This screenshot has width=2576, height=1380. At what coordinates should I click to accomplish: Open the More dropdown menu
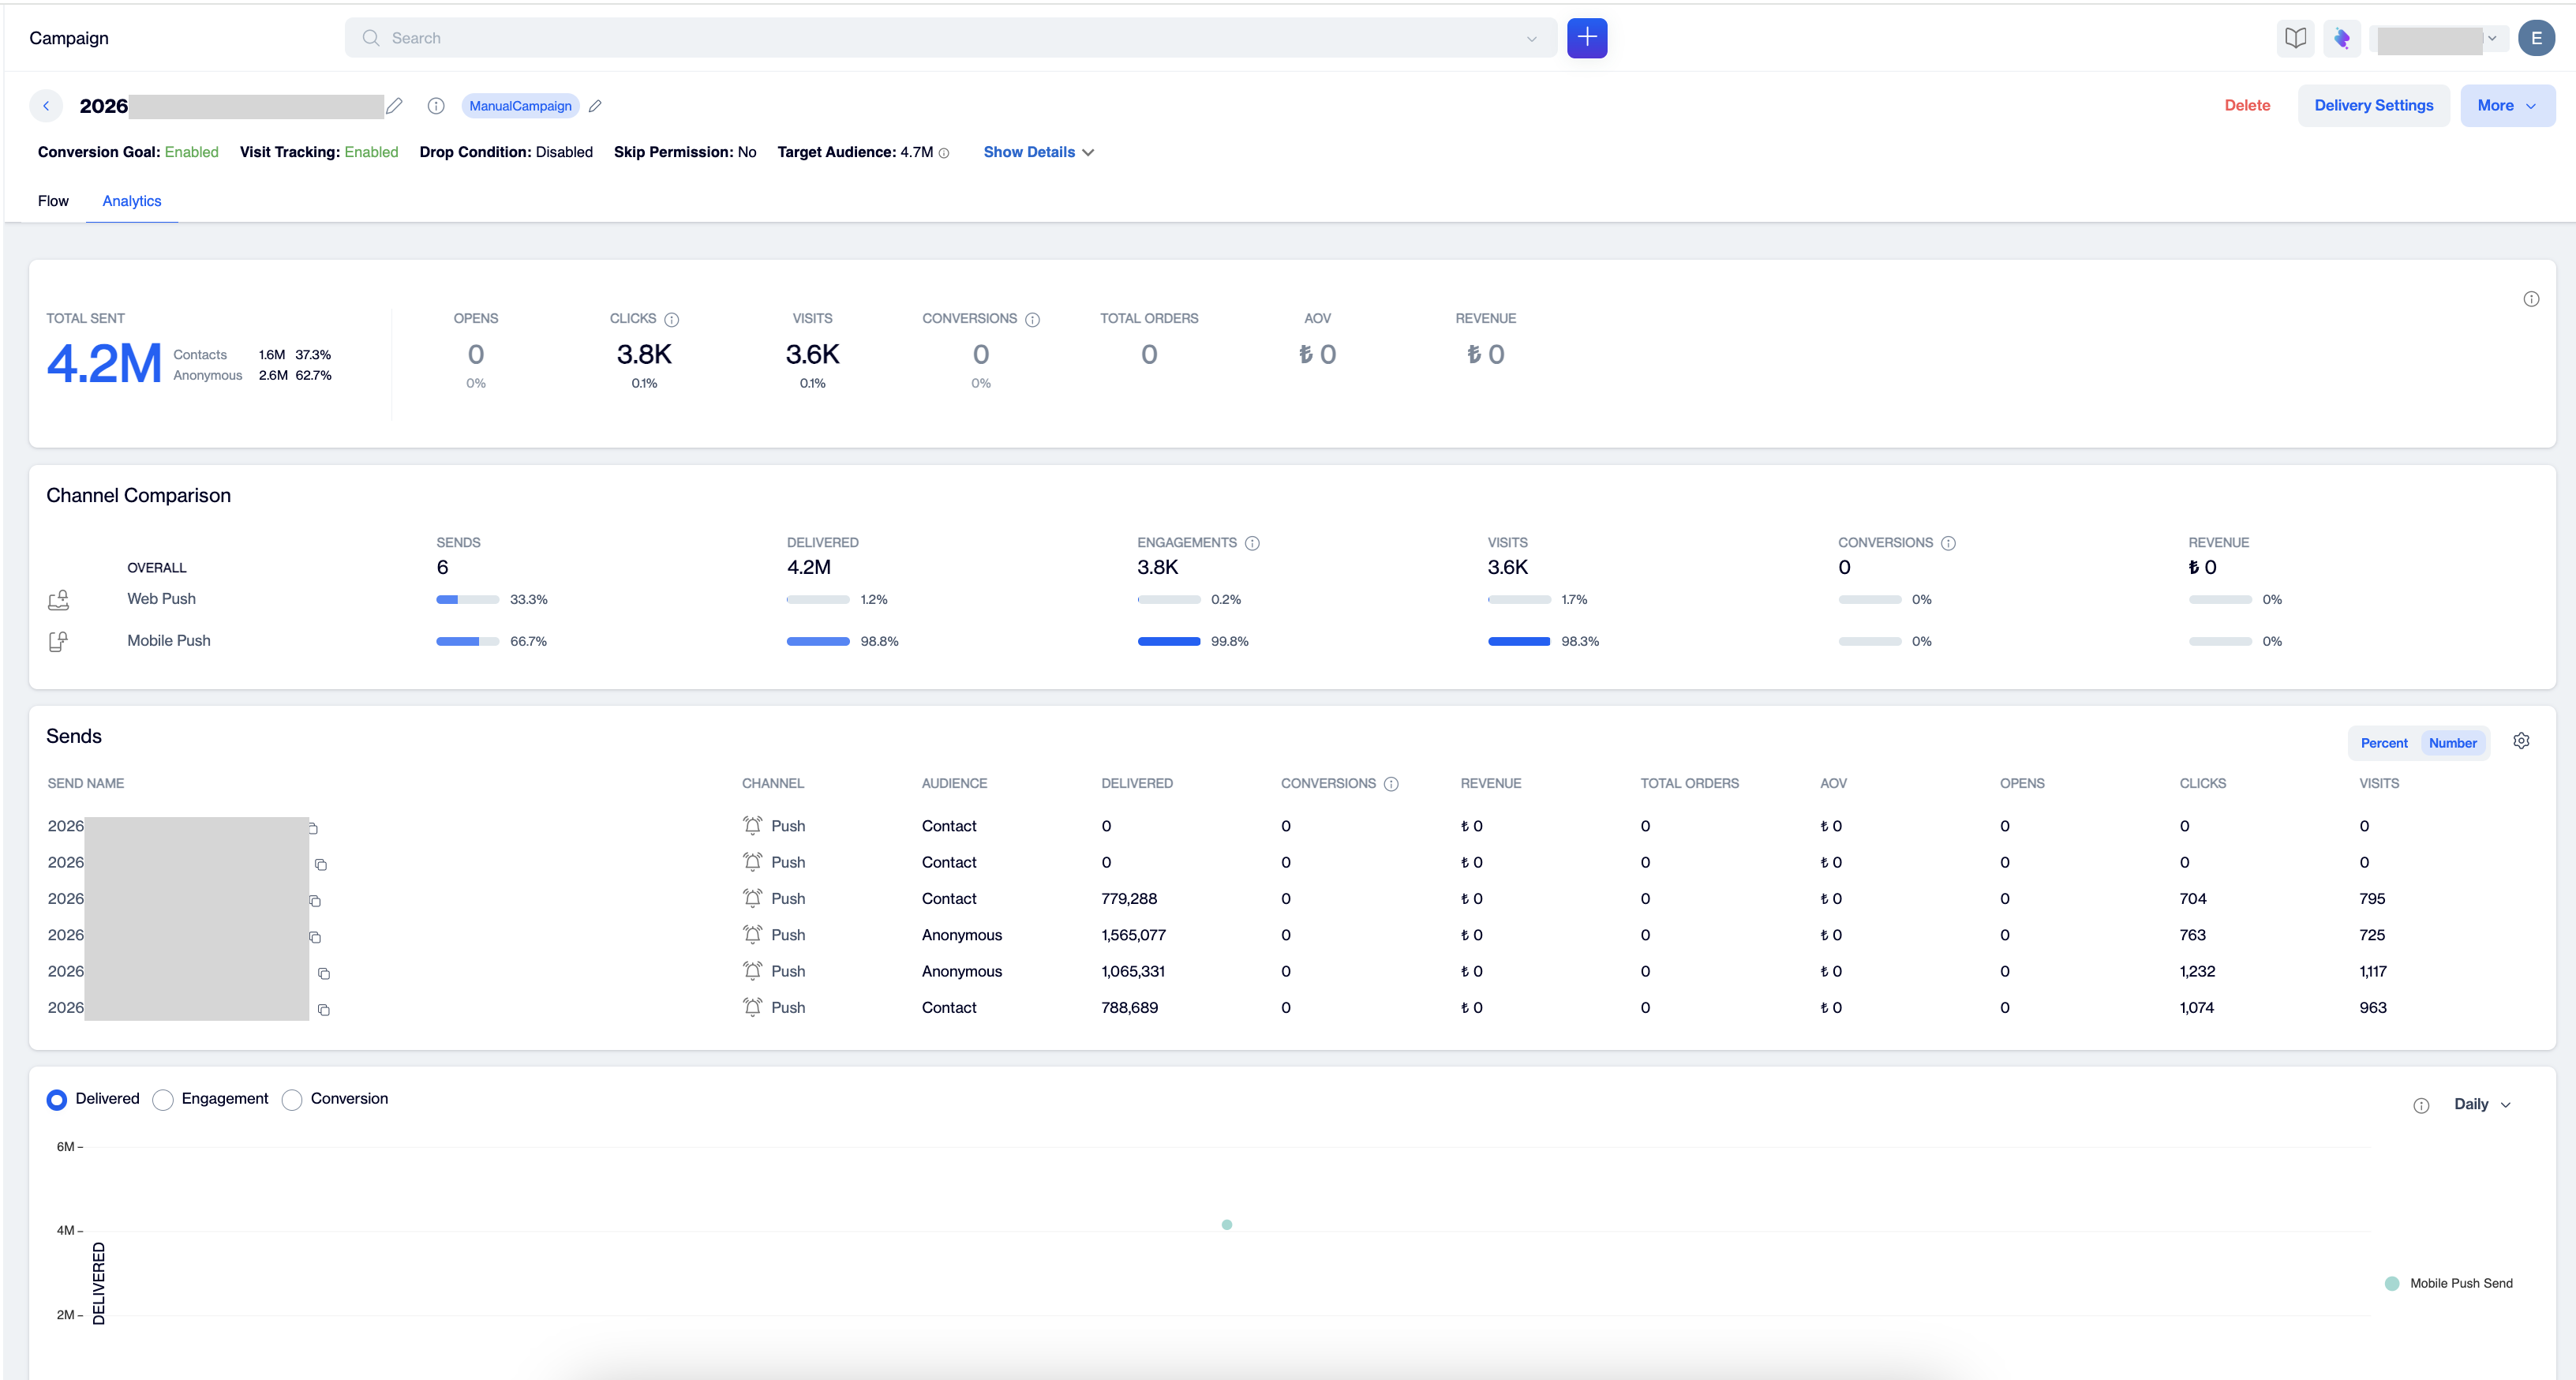pyautogui.click(x=2507, y=106)
